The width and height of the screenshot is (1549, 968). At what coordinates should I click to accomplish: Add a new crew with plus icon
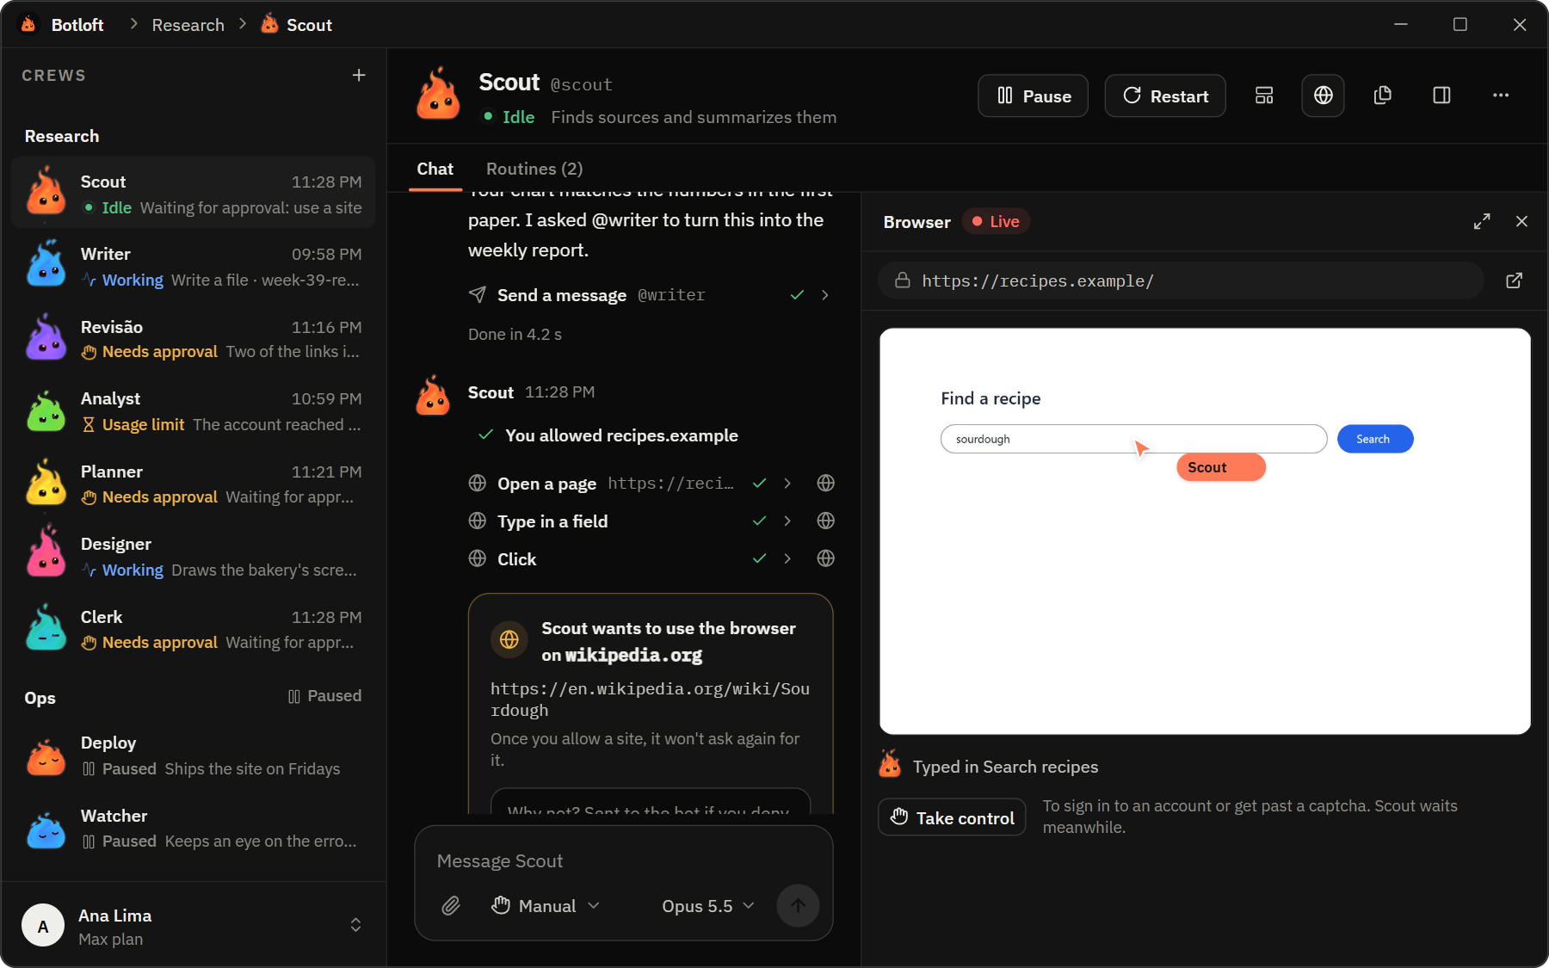359,75
